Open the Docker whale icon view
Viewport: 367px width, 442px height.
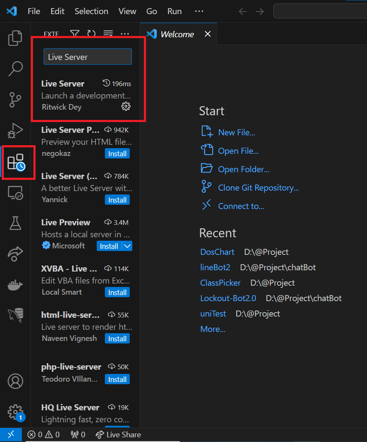tap(15, 285)
